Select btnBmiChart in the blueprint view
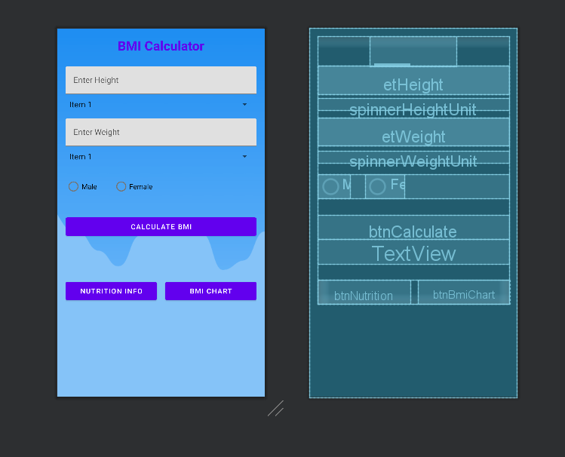The image size is (565, 457). (x=463, y=293)
